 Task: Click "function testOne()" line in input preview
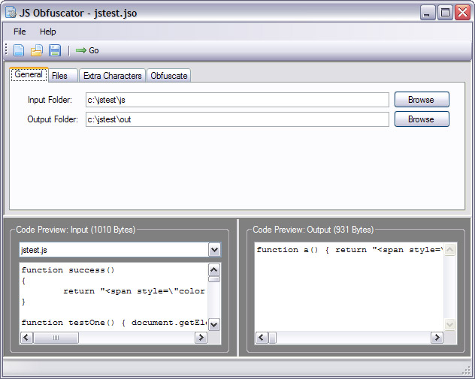[x=114, y=323]
